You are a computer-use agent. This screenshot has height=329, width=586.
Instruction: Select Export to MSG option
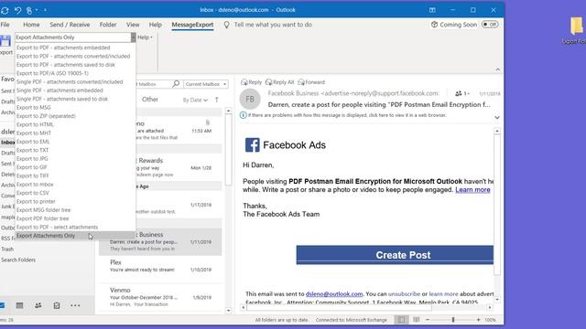click(75, 108)
